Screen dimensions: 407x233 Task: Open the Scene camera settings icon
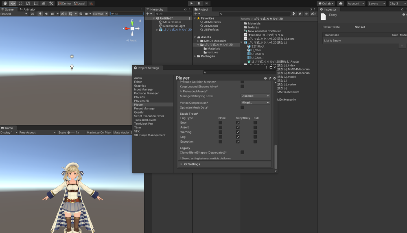click(87, 14)
